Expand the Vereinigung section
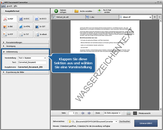 [x=26, y=46]
